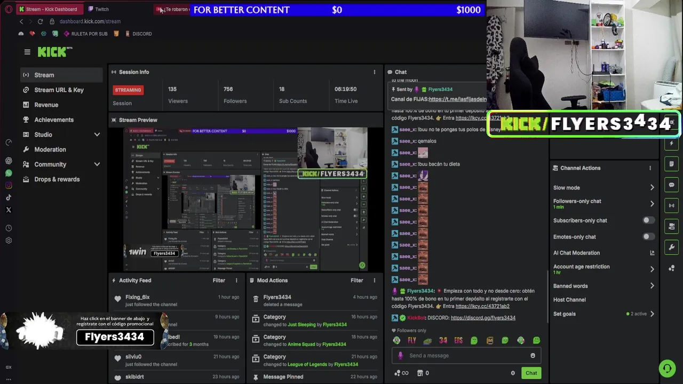Screen dimensions: 683x384
Task: Expand Followers-only chat settings
Action: [x=652, y=204]
